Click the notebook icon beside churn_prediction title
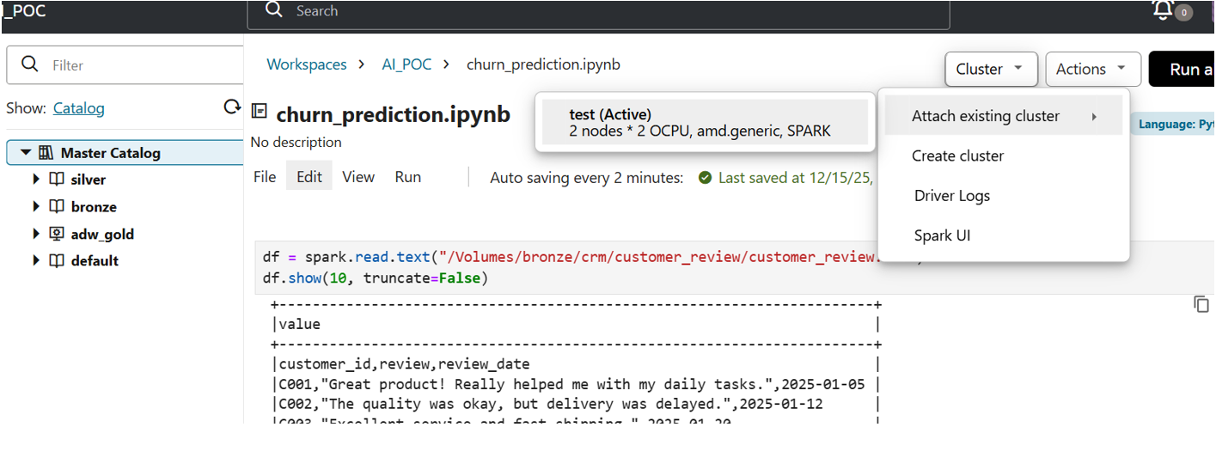The height and width of the screenshot is (476, 1216). click(x=259, y=112)
